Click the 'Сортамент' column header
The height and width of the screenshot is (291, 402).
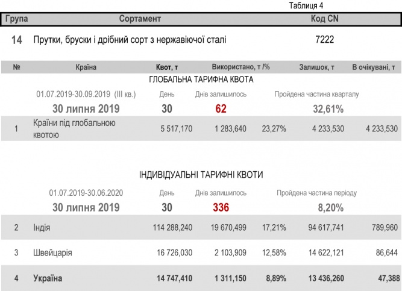[140, 19]
